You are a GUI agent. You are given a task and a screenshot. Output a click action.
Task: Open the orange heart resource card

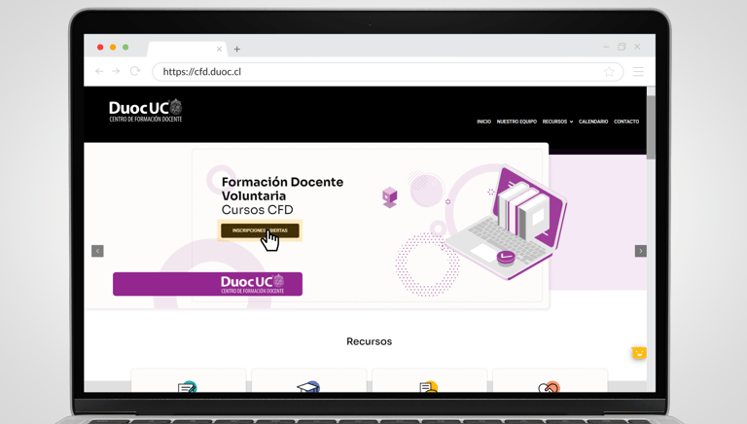pos(550,380)
